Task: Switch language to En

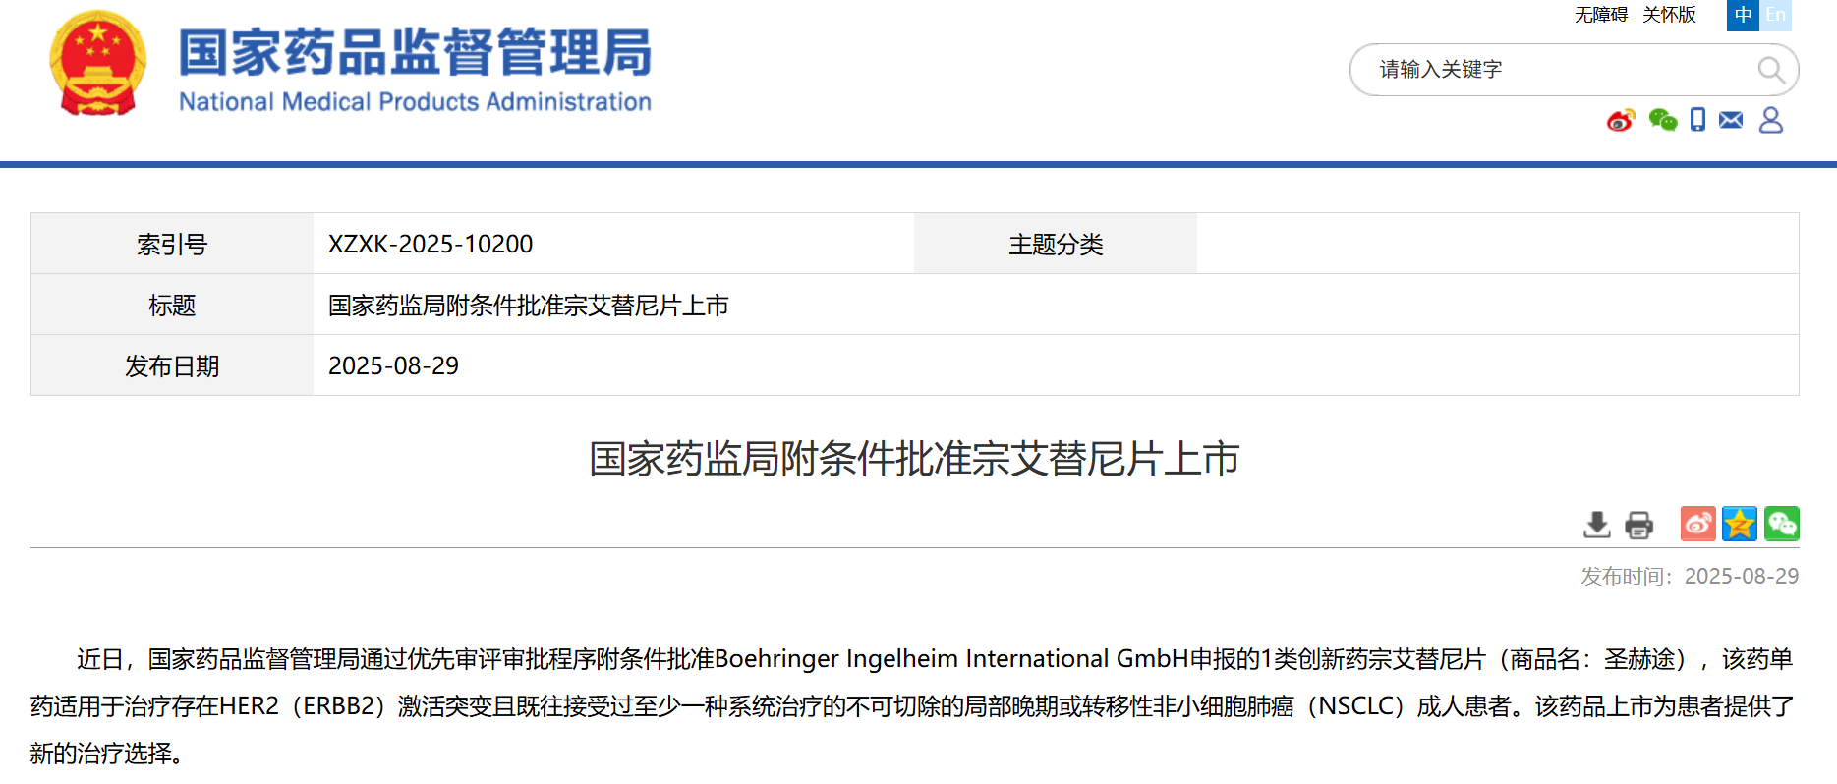Action: (x=1775, y=15)
